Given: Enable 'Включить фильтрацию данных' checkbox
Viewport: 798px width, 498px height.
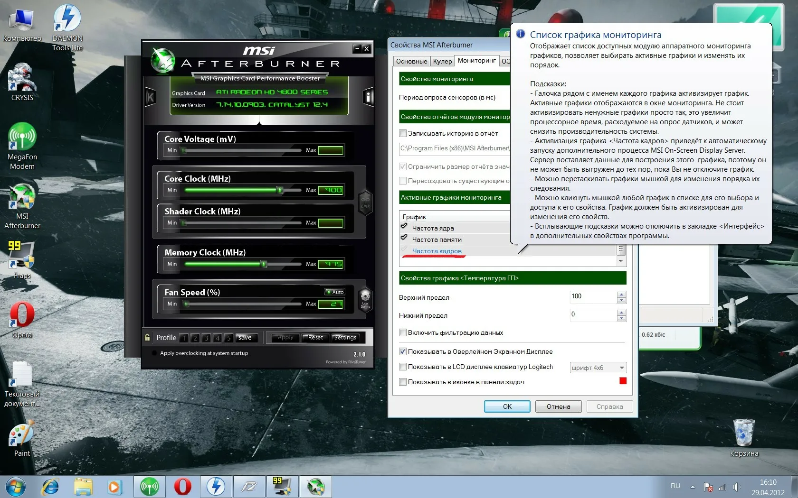Looking at the screenshot, I should 403,332.
